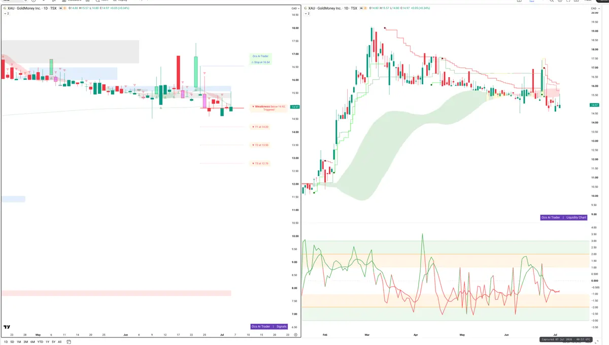
Task: Select the YTD time range
Action: tap(40, 342)
